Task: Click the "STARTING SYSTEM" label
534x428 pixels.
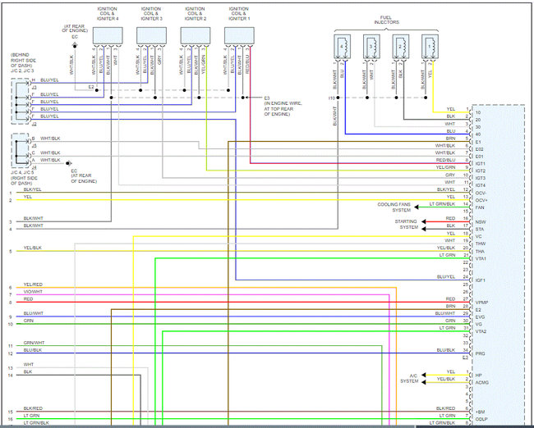Action: coord(407,224)
